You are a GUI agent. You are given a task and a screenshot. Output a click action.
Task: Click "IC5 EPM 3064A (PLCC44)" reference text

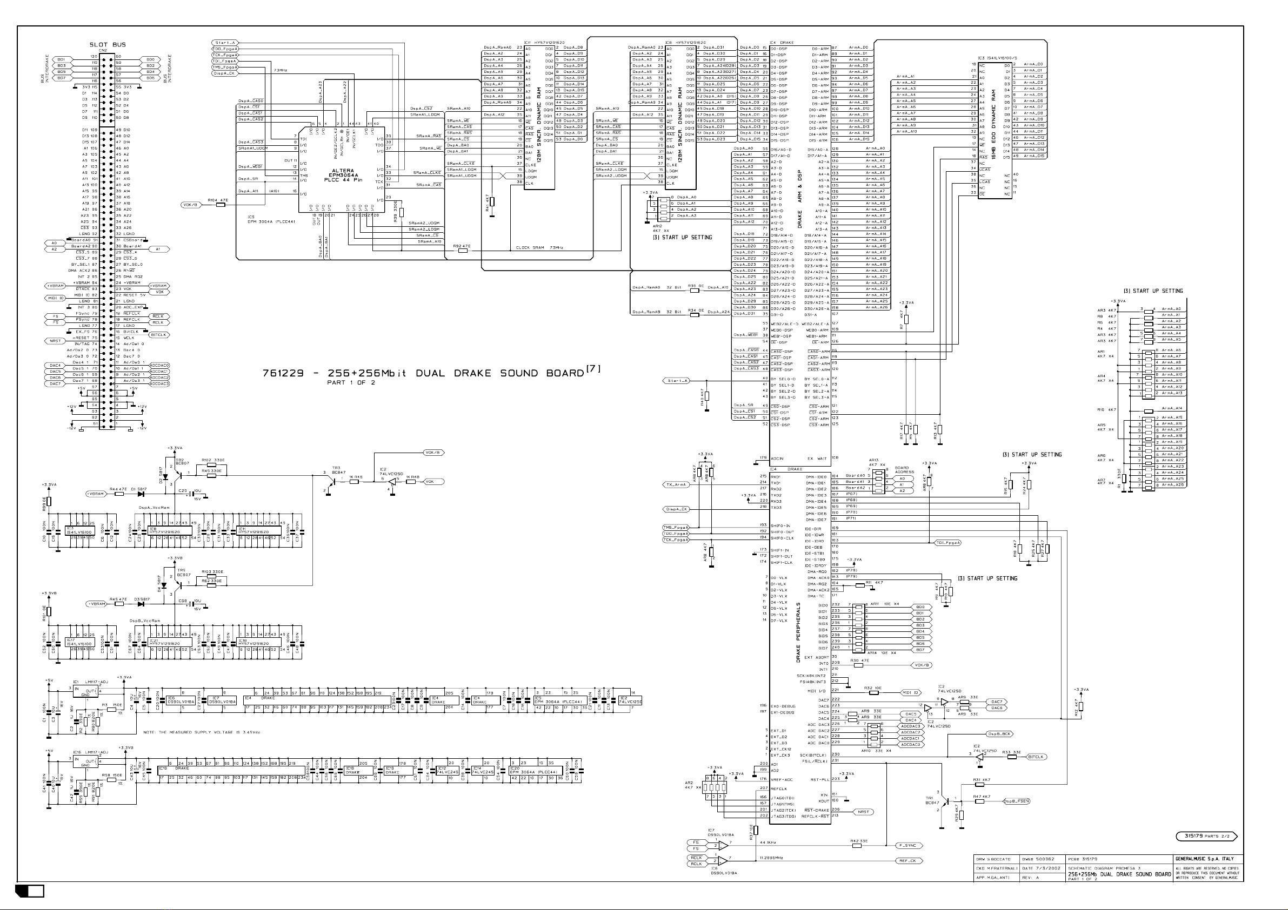(x=271, y=219)
